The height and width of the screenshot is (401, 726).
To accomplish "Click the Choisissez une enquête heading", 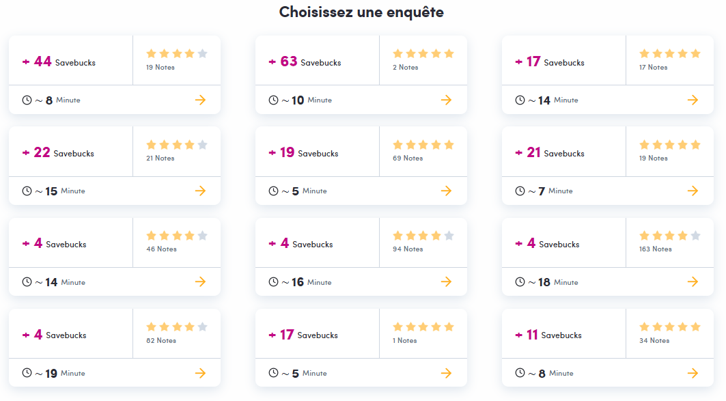I will click(x=363, y=12).
